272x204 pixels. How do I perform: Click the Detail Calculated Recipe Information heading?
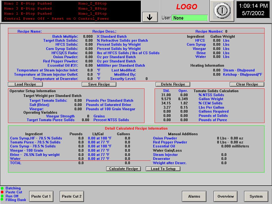(x=136, y=128)
